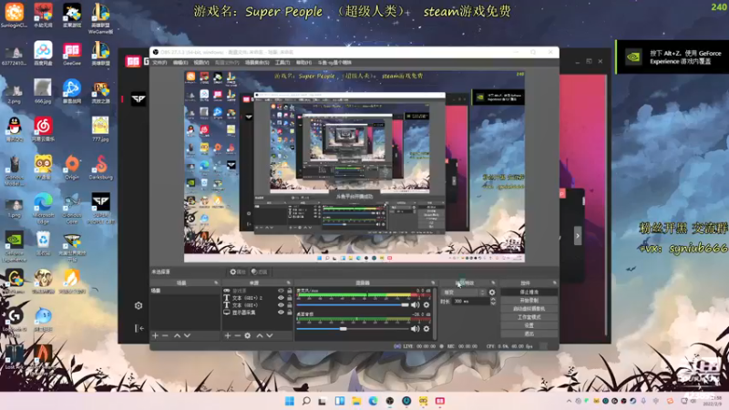Open microphone channel settings gear
729x410 pixels.
coord(426,305)
